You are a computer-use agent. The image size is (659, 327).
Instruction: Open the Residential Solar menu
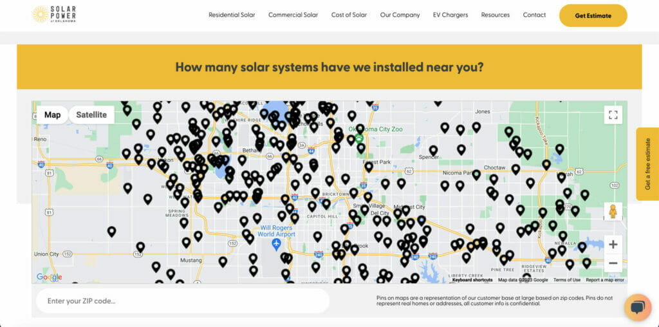(x=232, y=15)
